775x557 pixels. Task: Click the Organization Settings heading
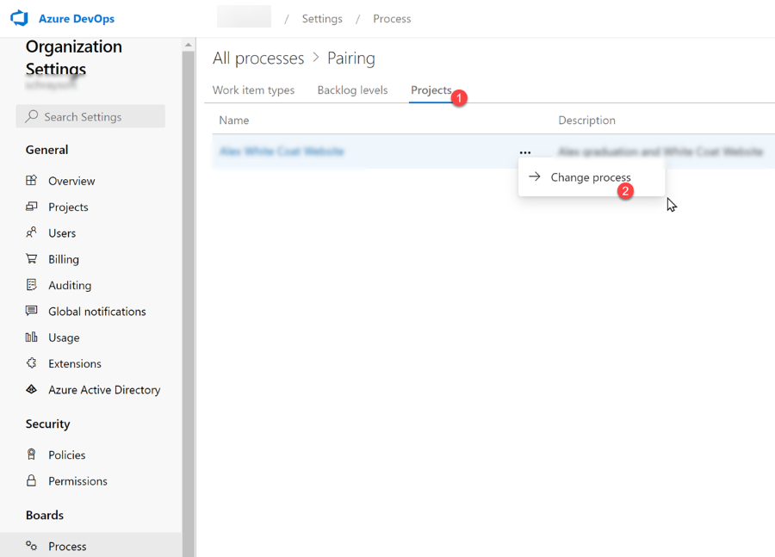(x=74, y=58)
